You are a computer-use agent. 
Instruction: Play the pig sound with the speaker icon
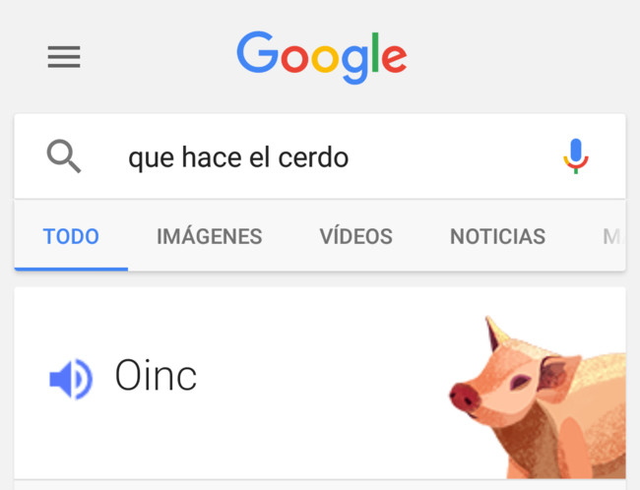[70, 379]
